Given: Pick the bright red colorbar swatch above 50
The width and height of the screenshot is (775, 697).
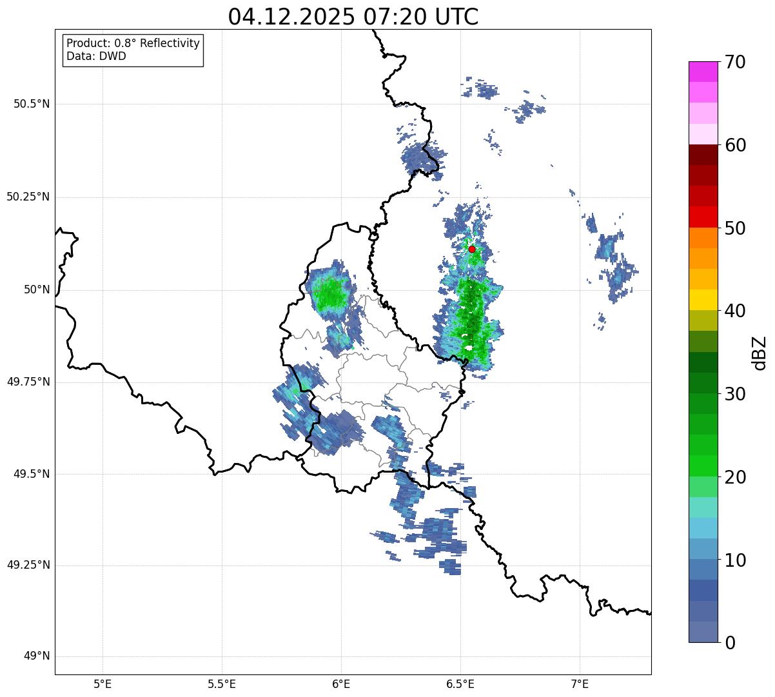Looking at the screenshot, I should (703, 217).
